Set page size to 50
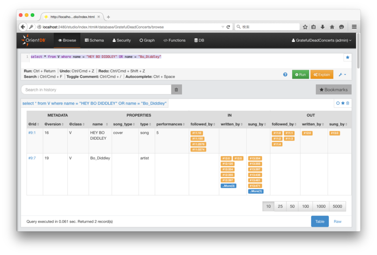377x255 pixels. point(292,206)
